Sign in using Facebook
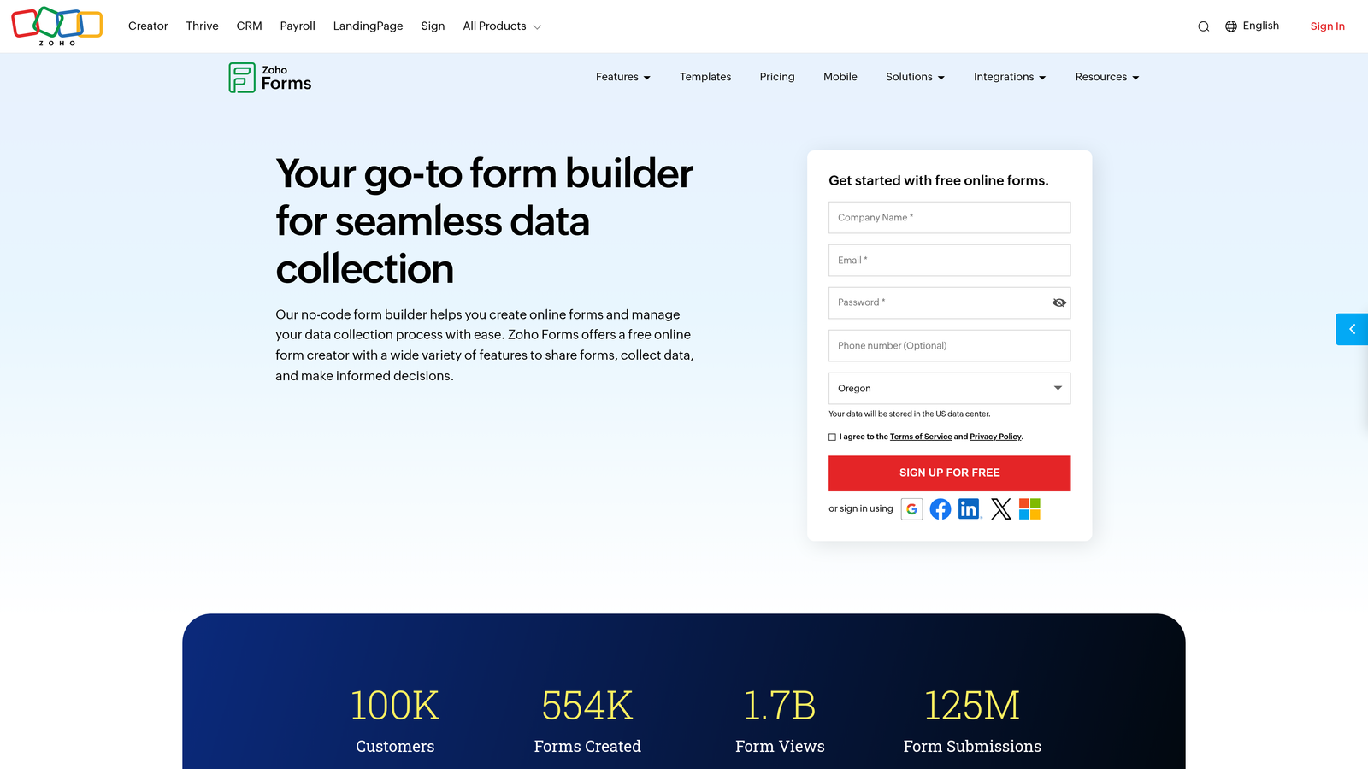 [x=940, y=508]
